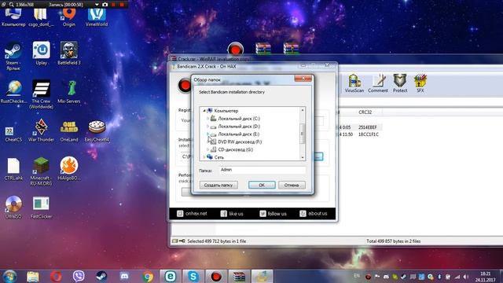Click the Папка folder name field

click(263, 170)
